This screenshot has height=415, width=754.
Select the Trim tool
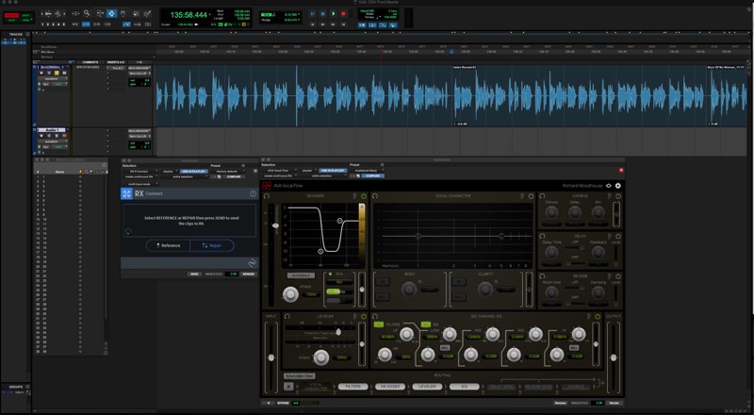click(100, 13)
